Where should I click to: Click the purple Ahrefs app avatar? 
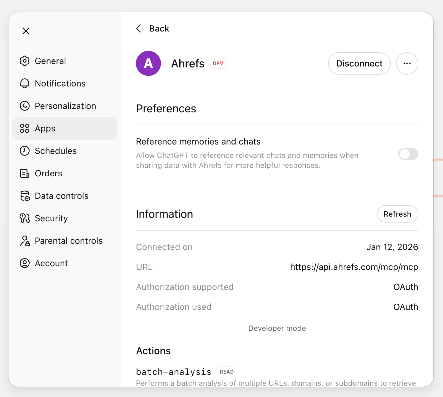148,63
